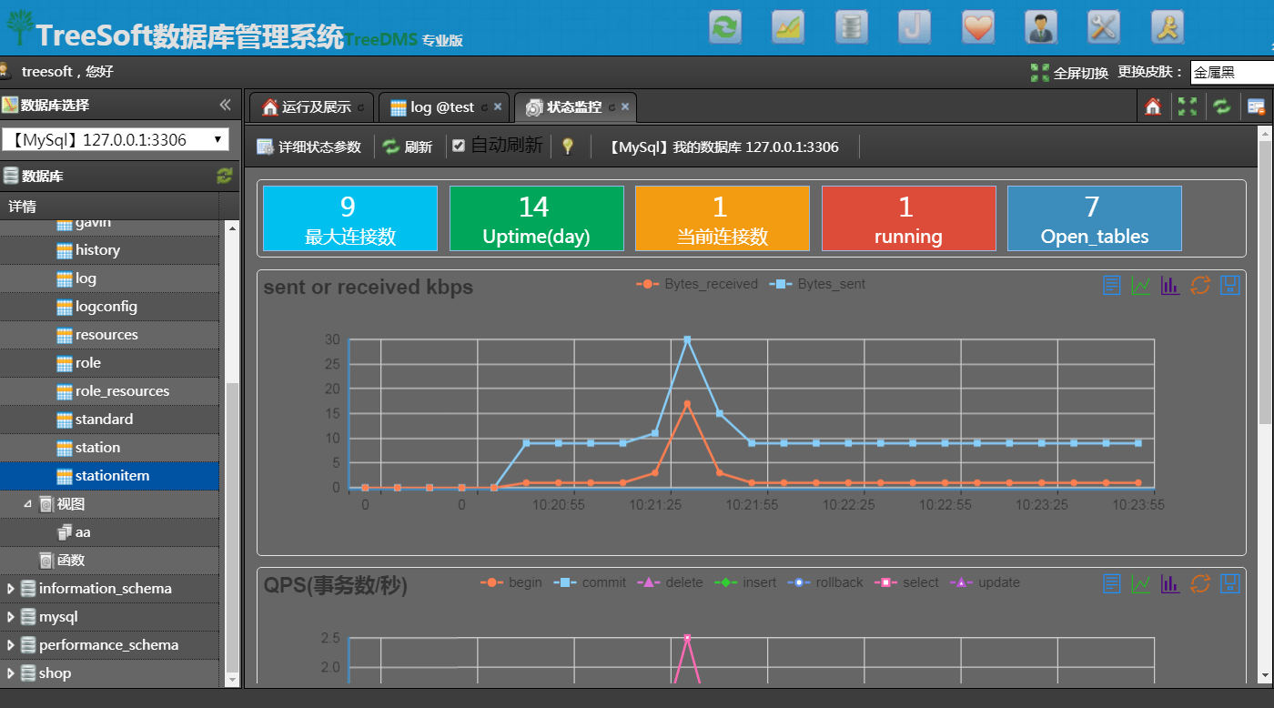Expand the shop database arrow
The height and width of the screenshot is (708, 1274).
11,673
